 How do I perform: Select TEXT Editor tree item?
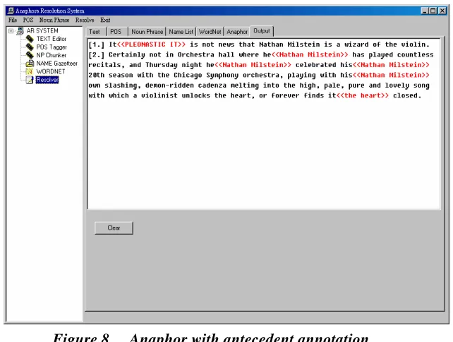pos(51,39)
